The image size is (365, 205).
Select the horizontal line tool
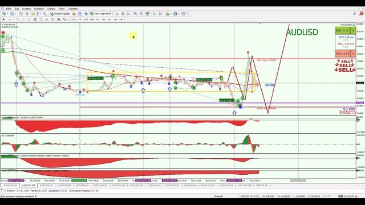(x=23, y=19)
